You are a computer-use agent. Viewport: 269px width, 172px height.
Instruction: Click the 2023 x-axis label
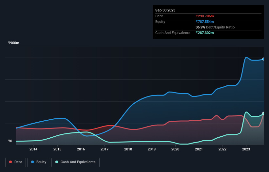point(246,149)
